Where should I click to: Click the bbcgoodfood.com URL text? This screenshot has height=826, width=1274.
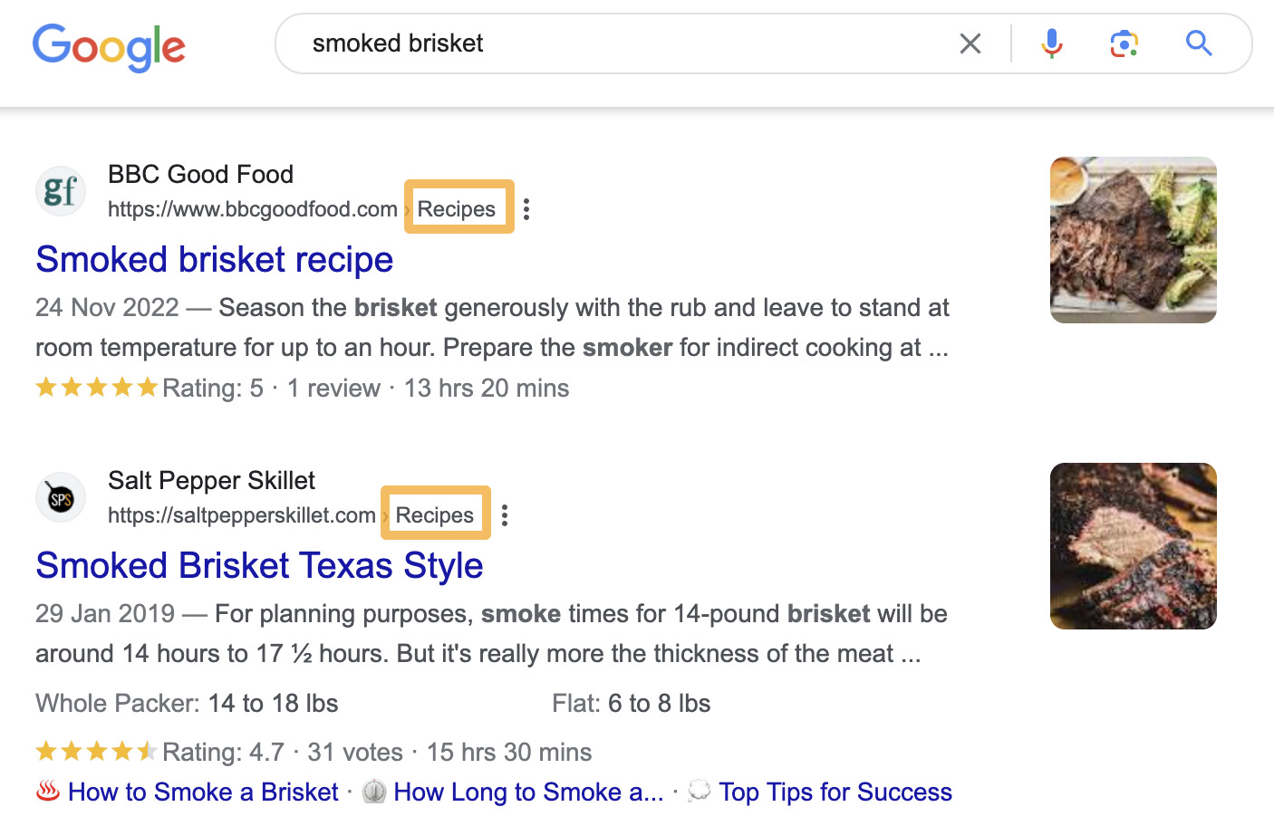(252, 208)
